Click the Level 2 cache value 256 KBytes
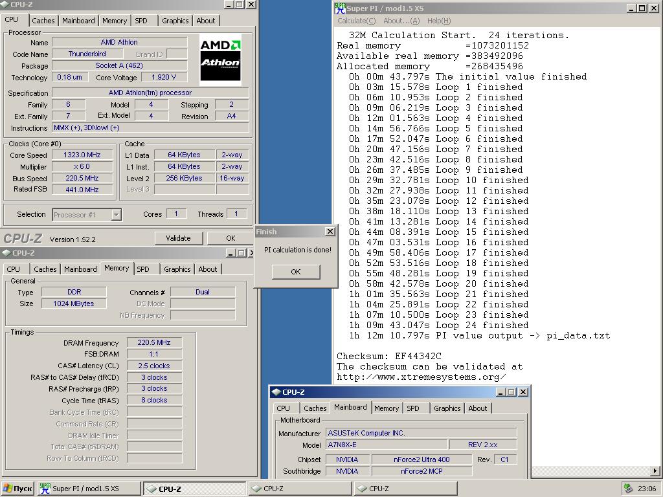This screenshot has height=497, width=663. pyautogui.click(x=185, y=179)
